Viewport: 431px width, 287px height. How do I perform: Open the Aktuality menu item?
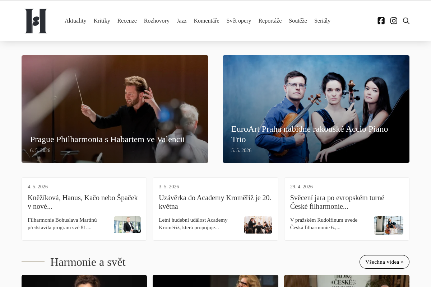(x=75, y=21)
